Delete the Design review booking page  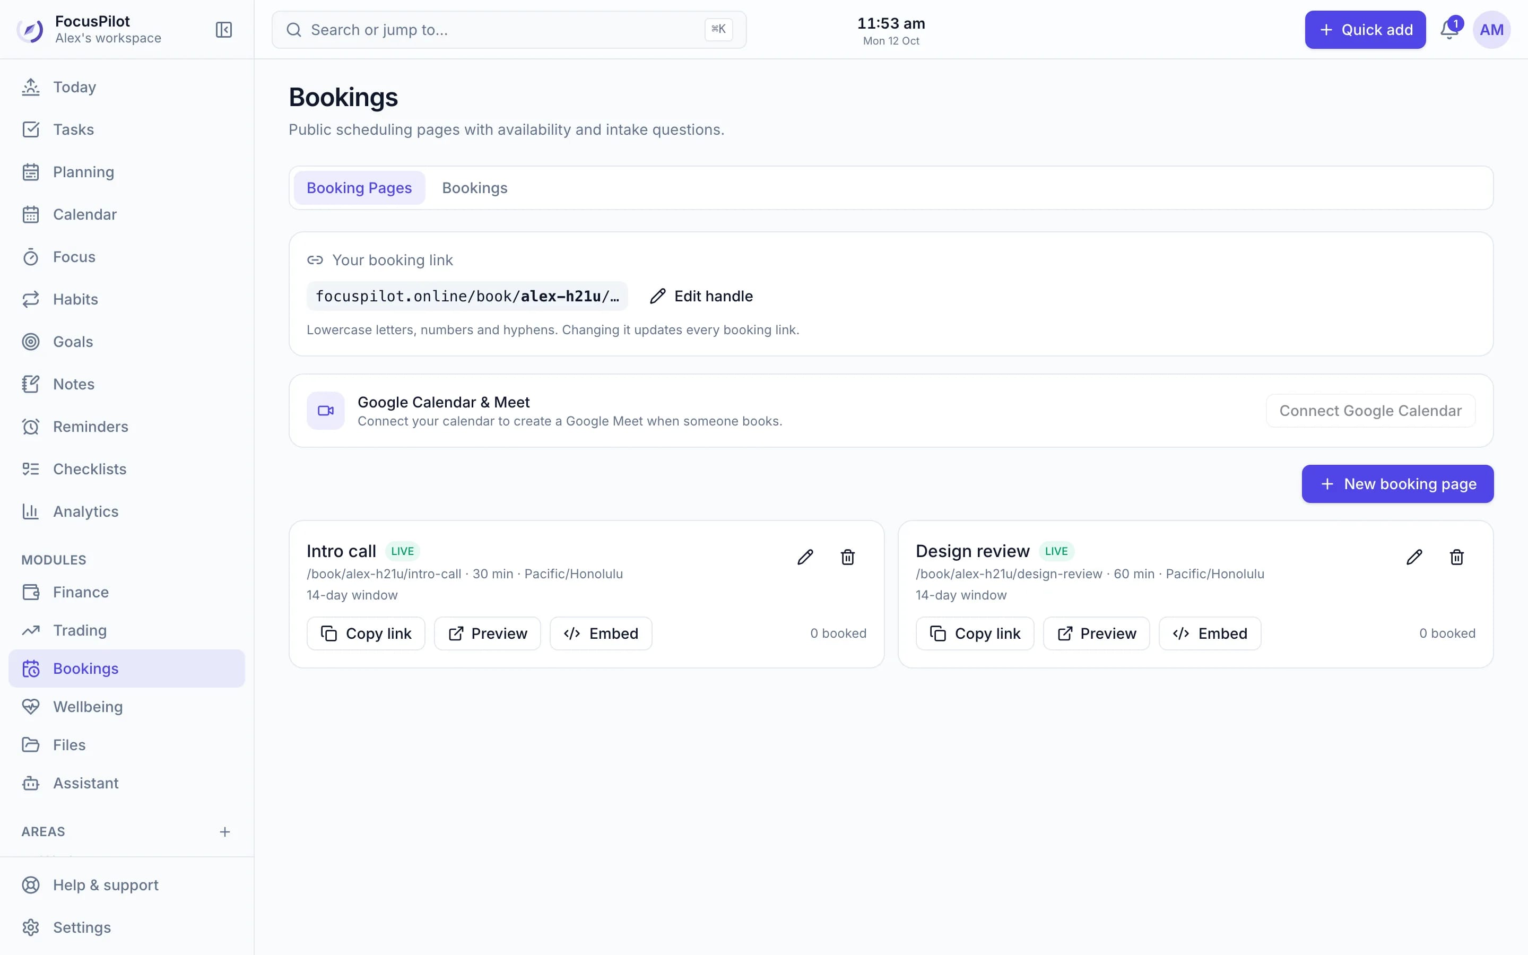click(x=1457, y=557)
